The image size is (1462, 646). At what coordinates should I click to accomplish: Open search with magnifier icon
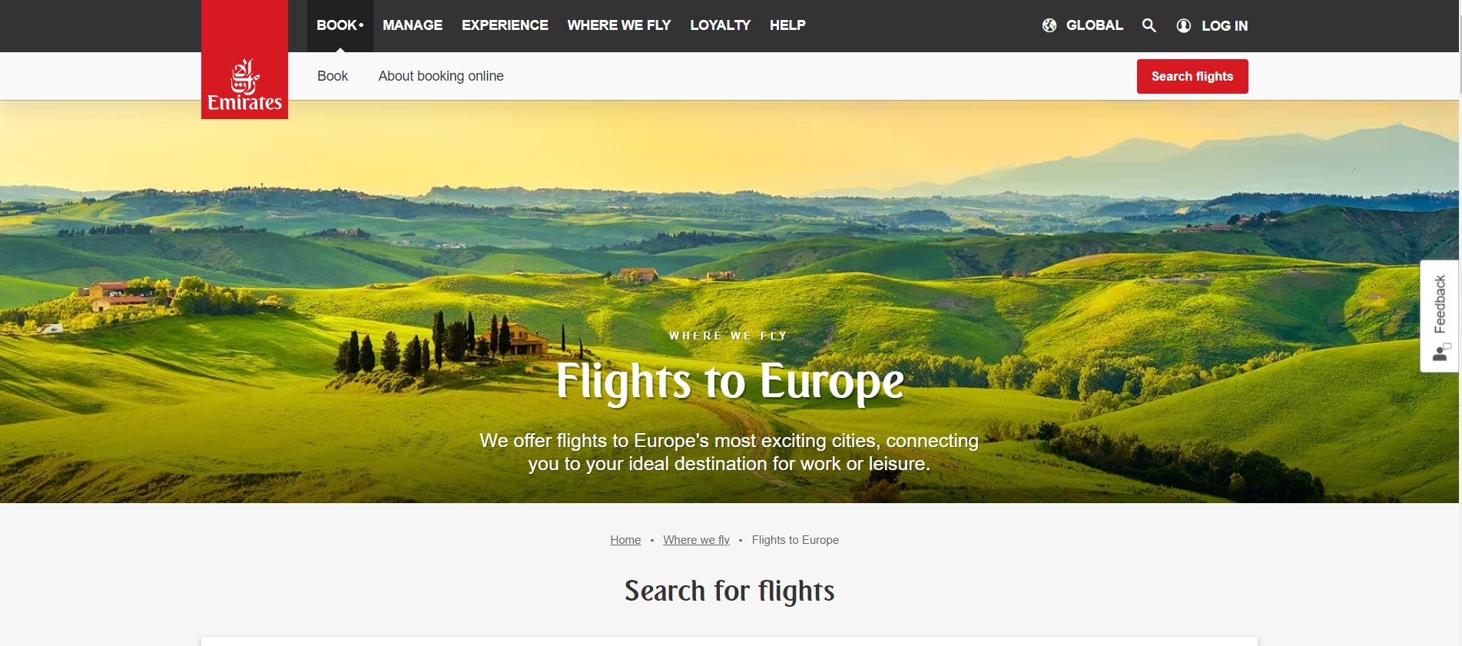click(x=1149, y=25)
